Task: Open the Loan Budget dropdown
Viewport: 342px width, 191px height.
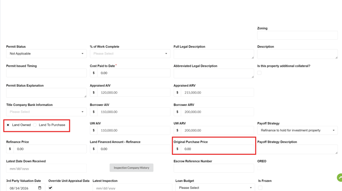Action: (x=215, y=187)
